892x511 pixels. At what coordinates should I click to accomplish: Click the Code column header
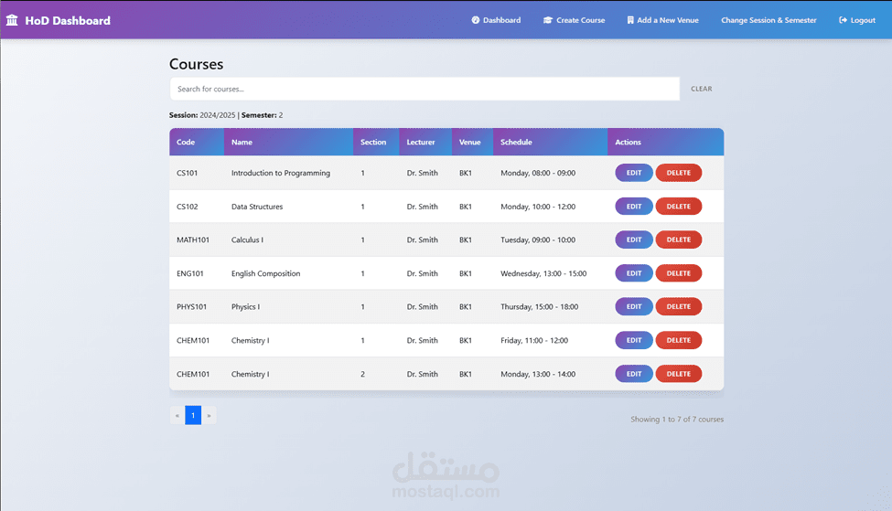coord(197,142)
